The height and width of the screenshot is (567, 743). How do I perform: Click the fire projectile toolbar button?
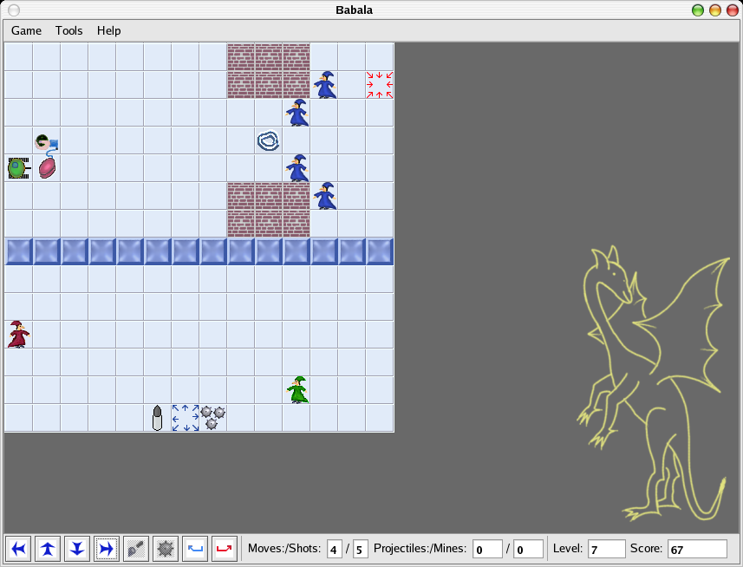[x=135, y=549]
